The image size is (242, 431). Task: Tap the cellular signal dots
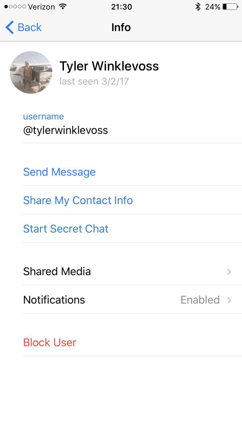[15, 7]
